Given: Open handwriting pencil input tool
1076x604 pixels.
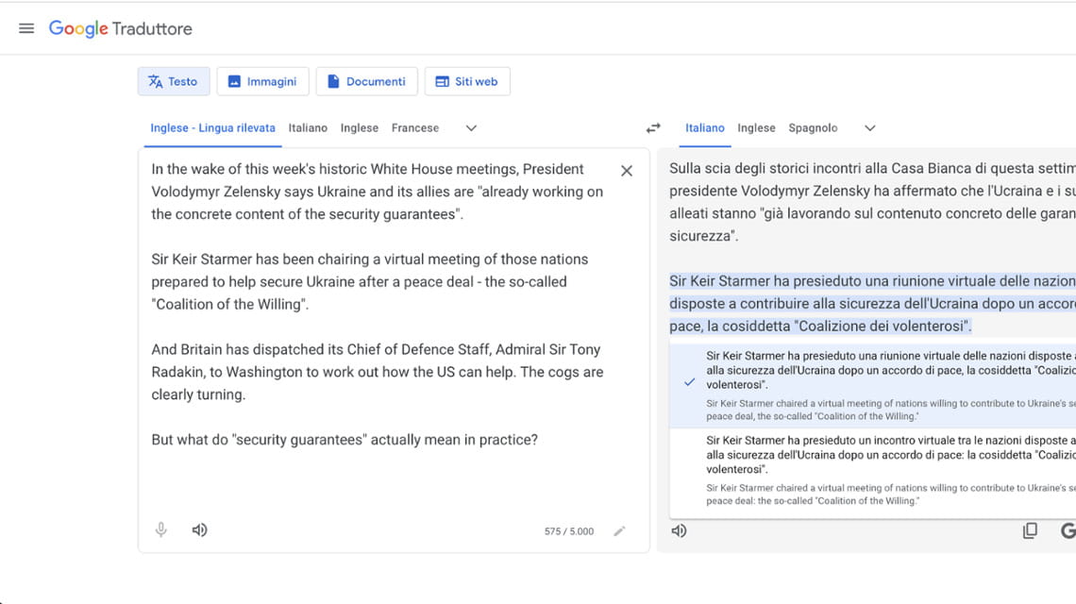Looking at the screenshot, I should tap(619, 531).
